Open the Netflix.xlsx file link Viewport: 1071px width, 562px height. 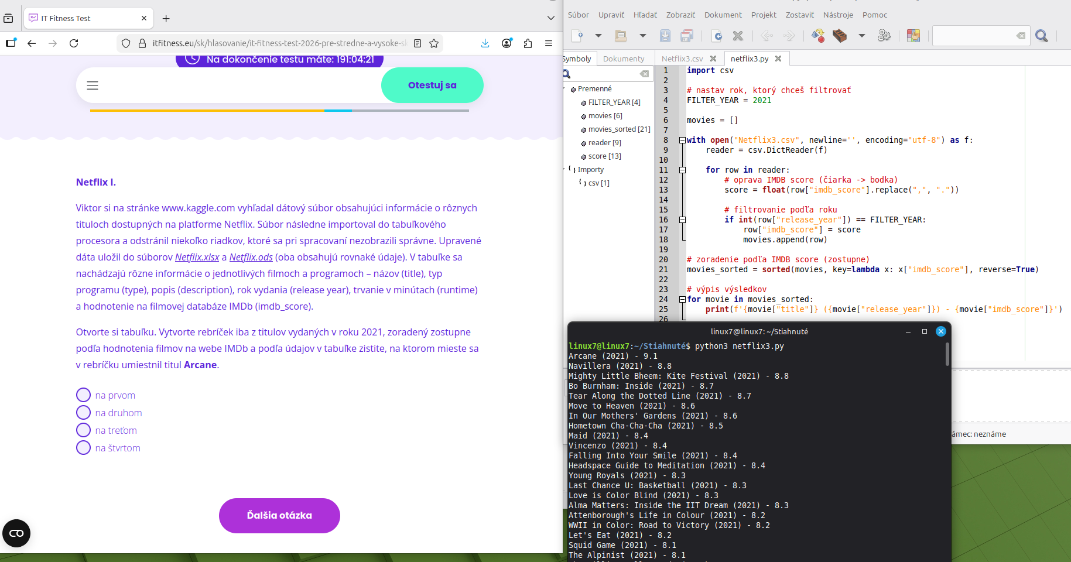pyautogui.click(x=197, y=257)
